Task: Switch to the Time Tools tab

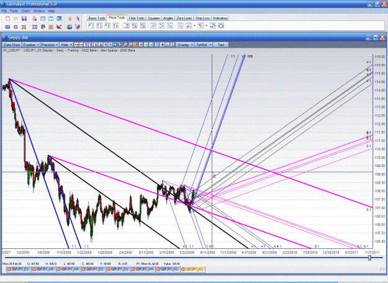Action: click(x=137, y=18)
